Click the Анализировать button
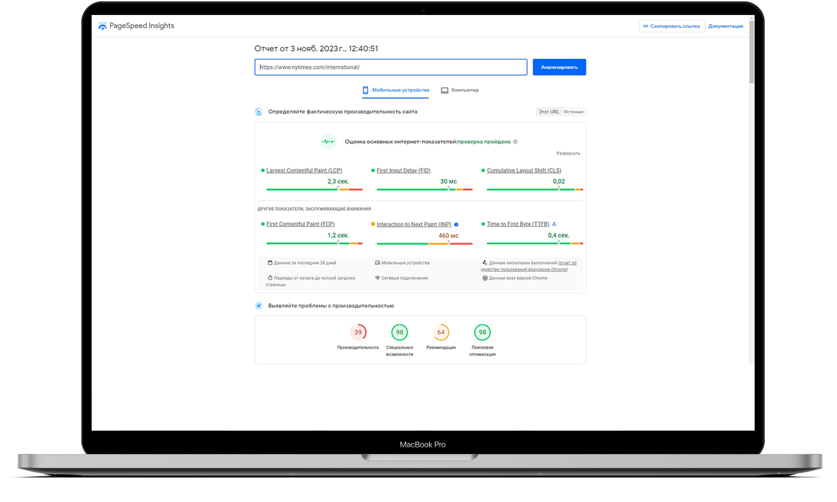 pos(559,67)
